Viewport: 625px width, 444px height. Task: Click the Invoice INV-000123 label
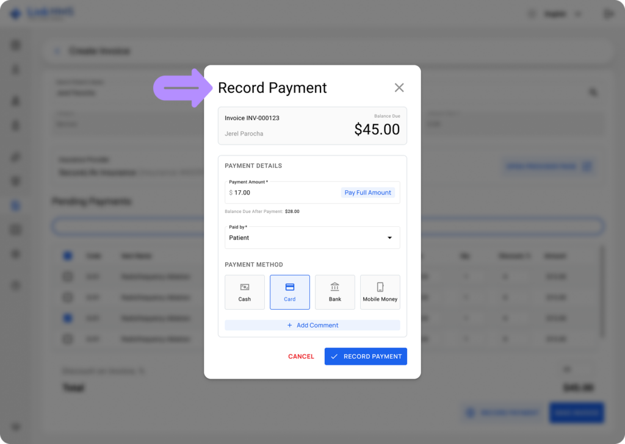[252, 118]
